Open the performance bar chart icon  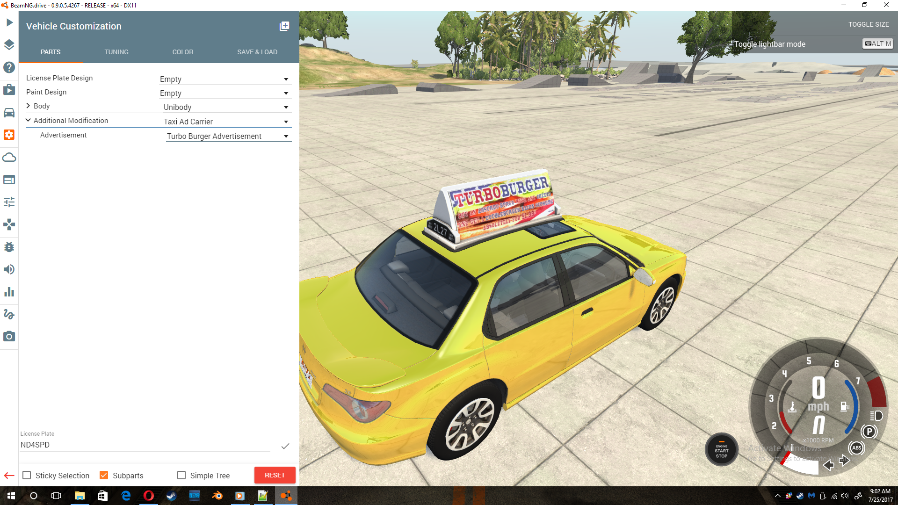point(9,292)
